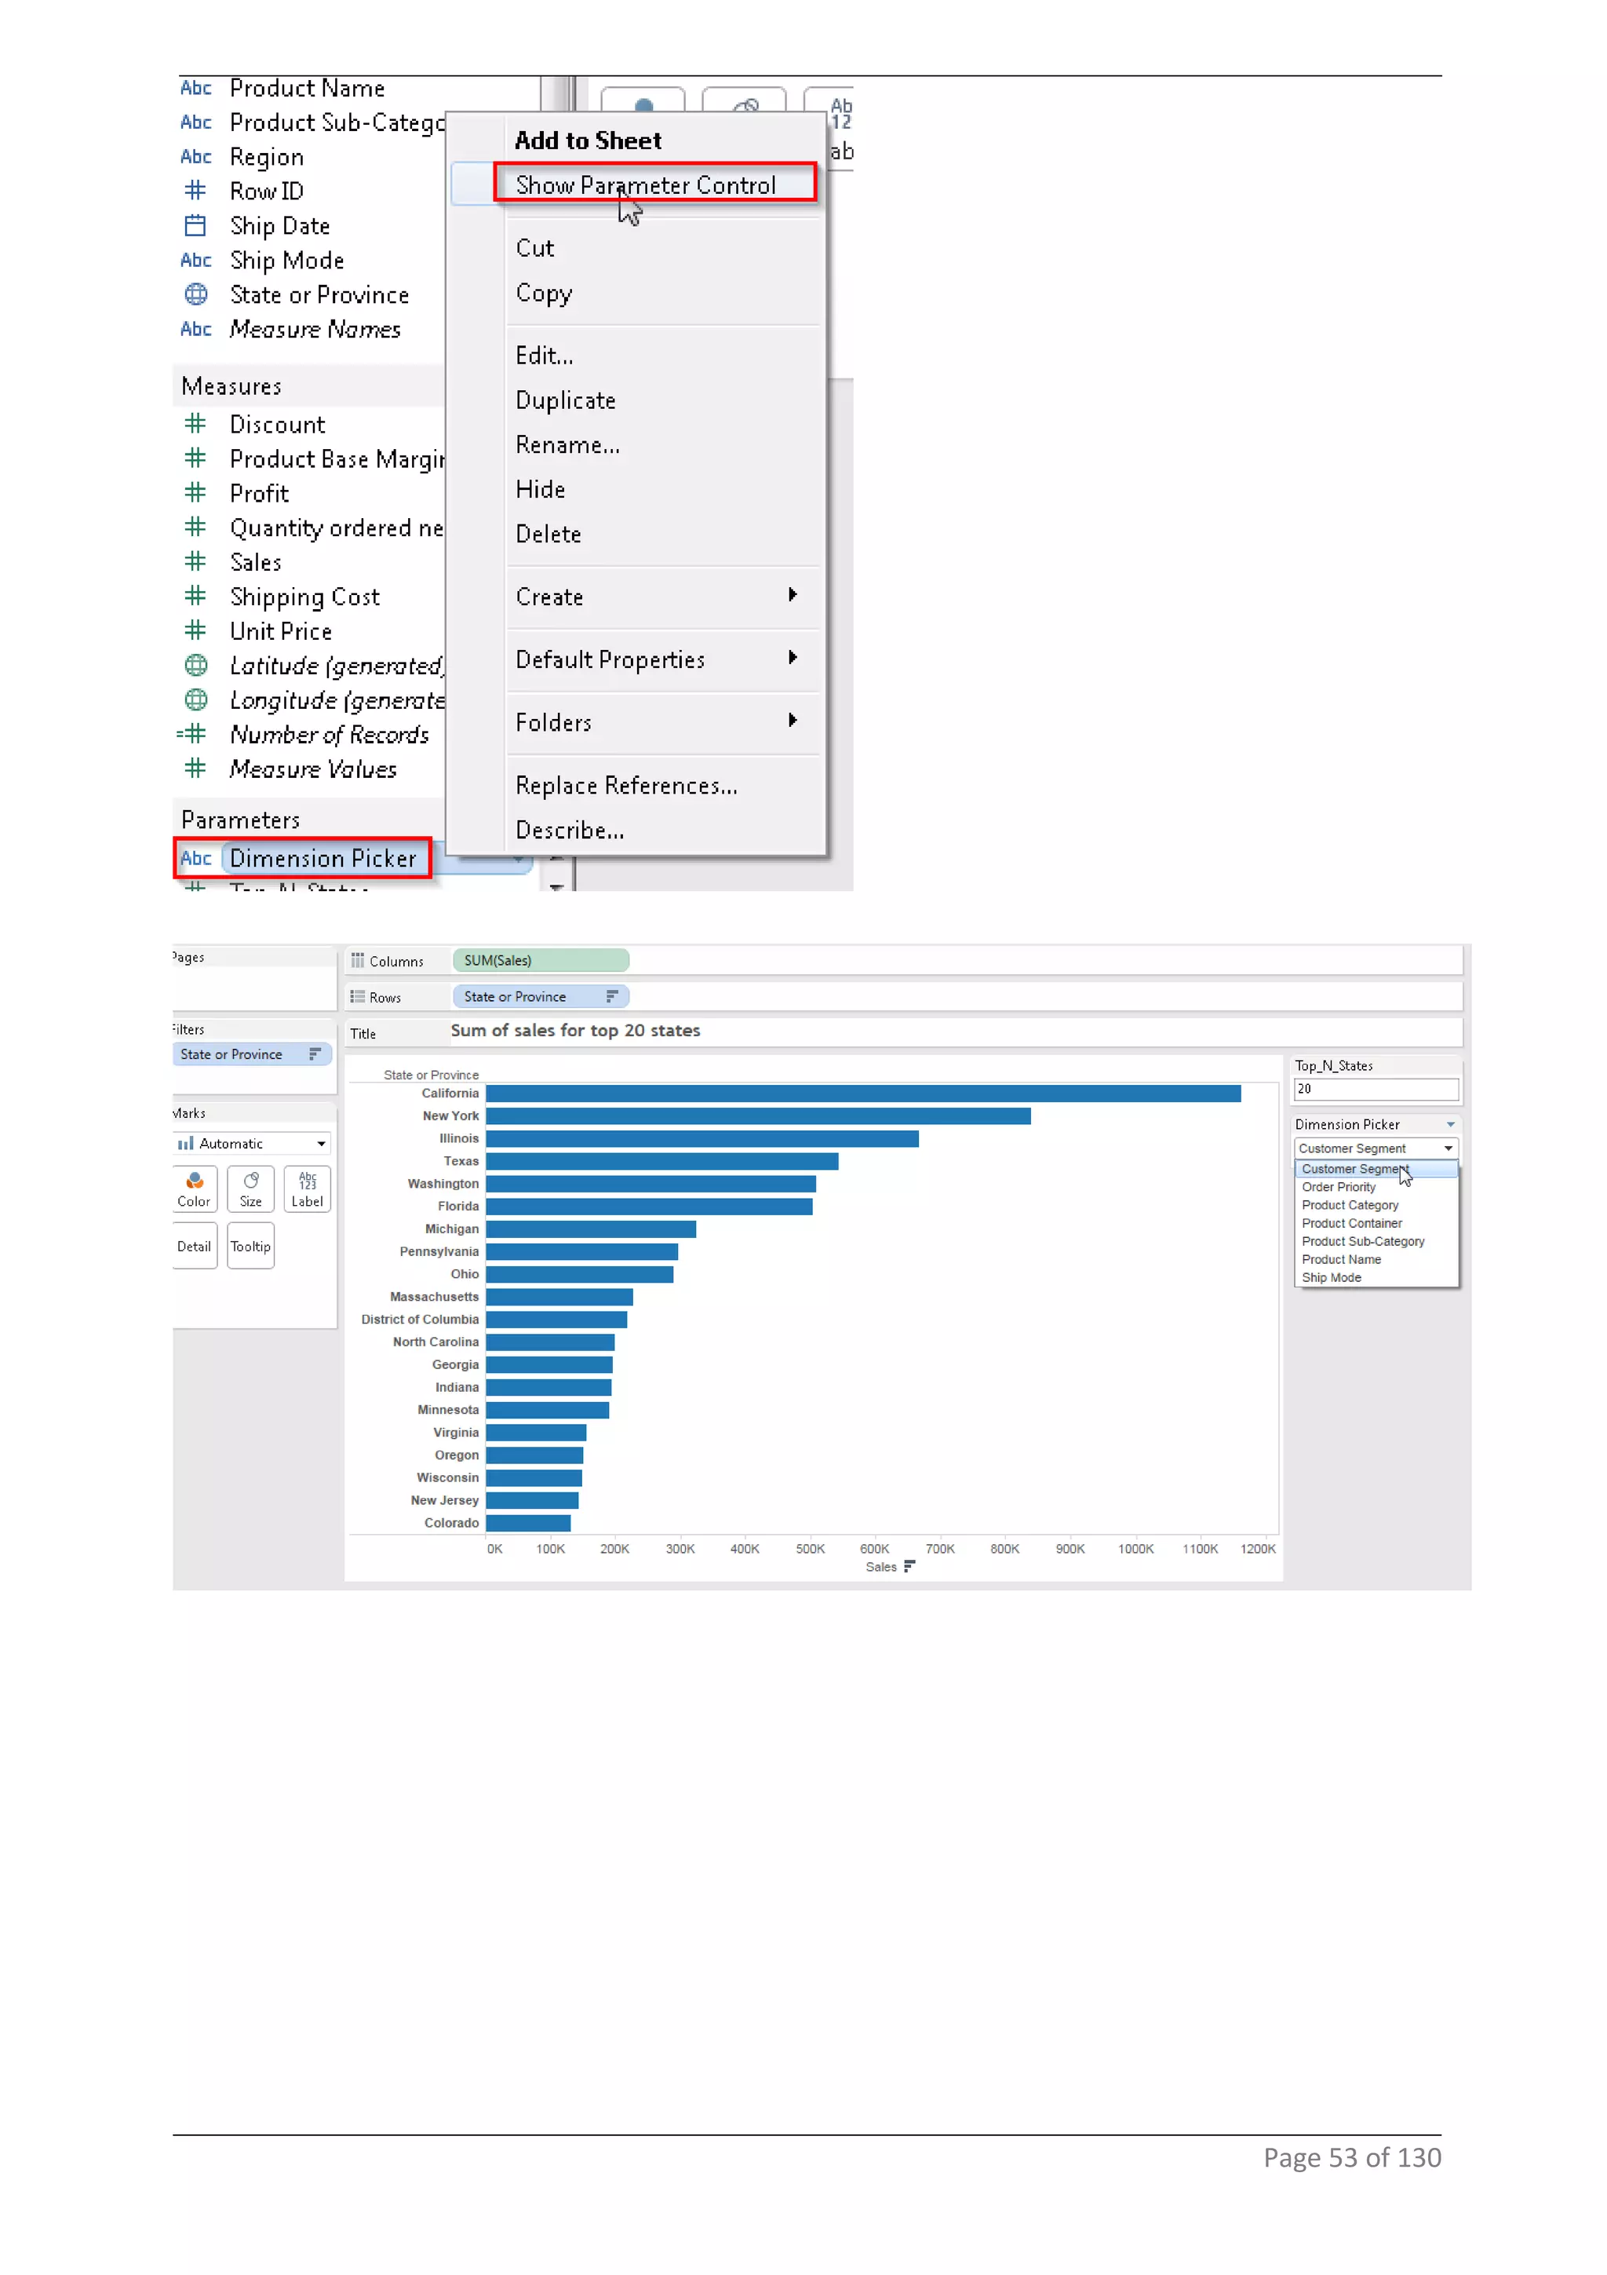Click the Top_N_States input field
The image size is (1607, 2275).
[1376, 1089]
